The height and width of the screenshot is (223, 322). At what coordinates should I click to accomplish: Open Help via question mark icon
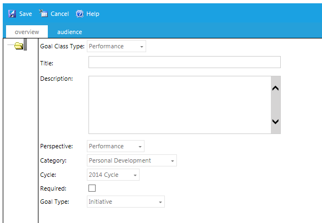[x=80, y=14]
